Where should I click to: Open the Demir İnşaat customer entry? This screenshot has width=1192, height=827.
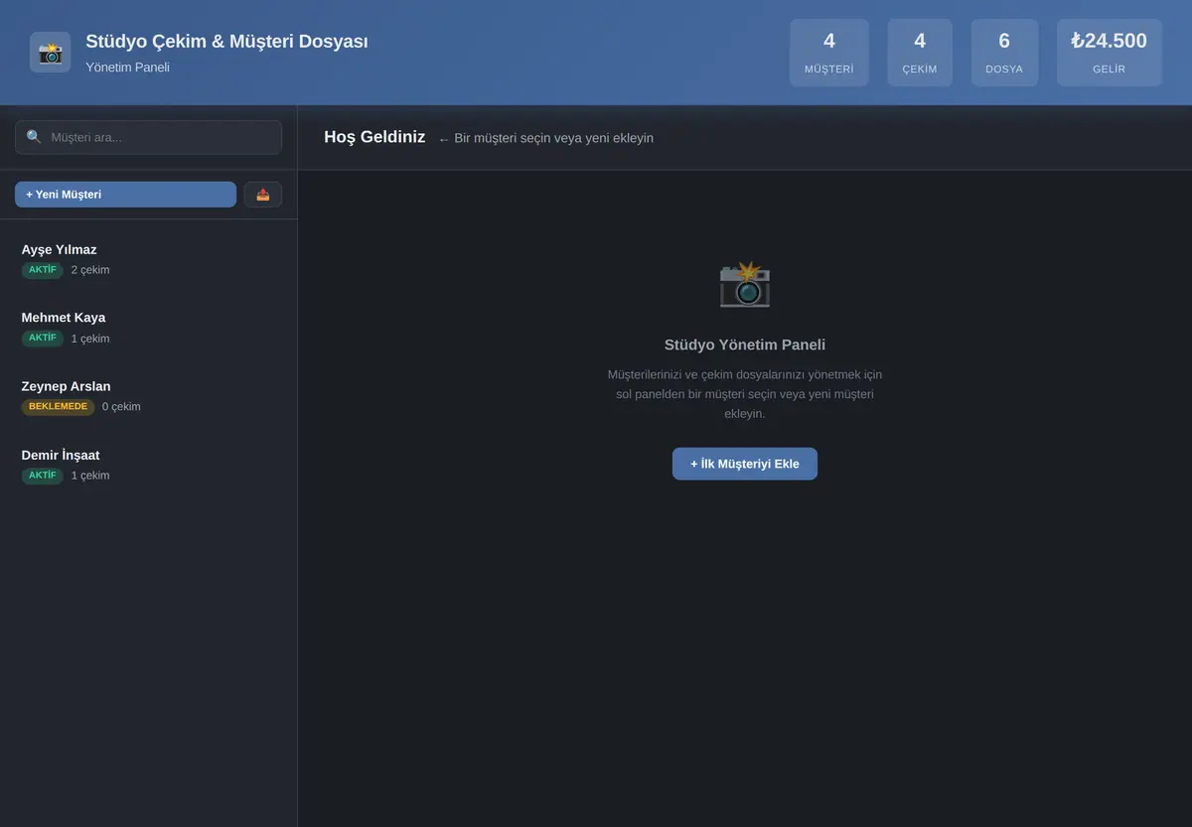(148, 465)
